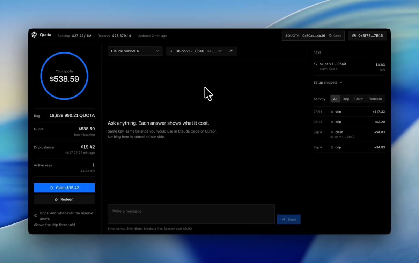This screenshot has height=263, width=419.
Task: Click the Your quota $538.59 ring
Action: coord(64,76)
